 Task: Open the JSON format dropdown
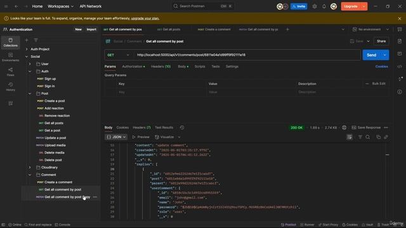116,137
